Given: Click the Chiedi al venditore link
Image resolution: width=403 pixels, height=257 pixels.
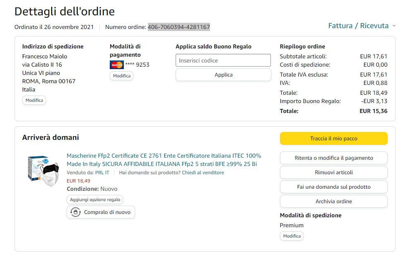Looking at the screenshot, I should pyautogui.click(x=203, y=173).
